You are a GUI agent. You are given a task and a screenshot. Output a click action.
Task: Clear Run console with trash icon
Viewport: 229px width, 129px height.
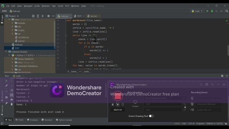point(12,104)
